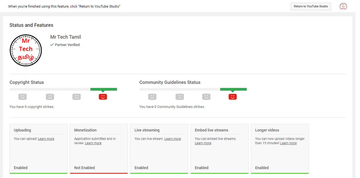
Task: Click the Embed live streams card title
Action: [211, 130]
